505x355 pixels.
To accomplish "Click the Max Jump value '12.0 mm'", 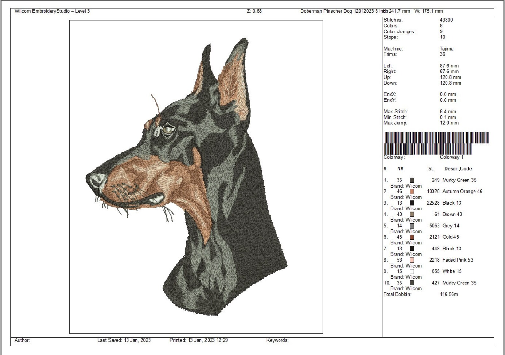I will (449, 123).
